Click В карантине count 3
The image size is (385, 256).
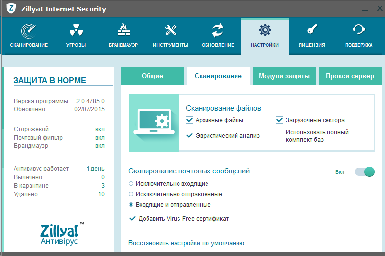103,186
